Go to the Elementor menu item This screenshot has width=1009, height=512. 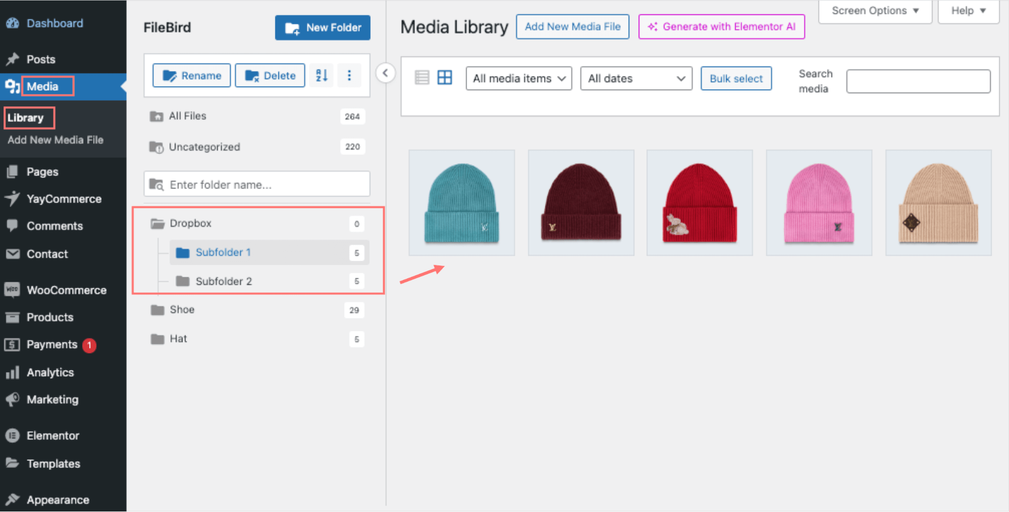[x=52, y=436]
